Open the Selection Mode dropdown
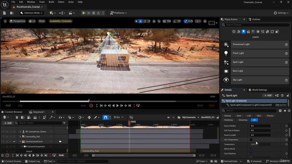This screenshot has height=164, width=292. [x=31, y=13]
